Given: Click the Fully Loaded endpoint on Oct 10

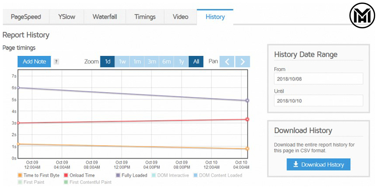Looking at the screenshot, I should [x=247, y=101].
